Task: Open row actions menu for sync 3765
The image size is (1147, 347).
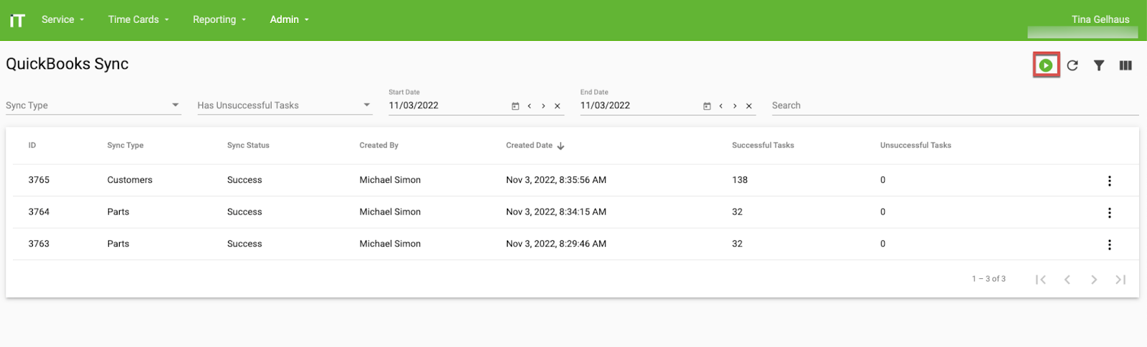Action: point(1110,181)
